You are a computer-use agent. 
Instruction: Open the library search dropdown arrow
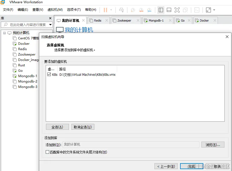pyautogui.click(x=51, y=25)
